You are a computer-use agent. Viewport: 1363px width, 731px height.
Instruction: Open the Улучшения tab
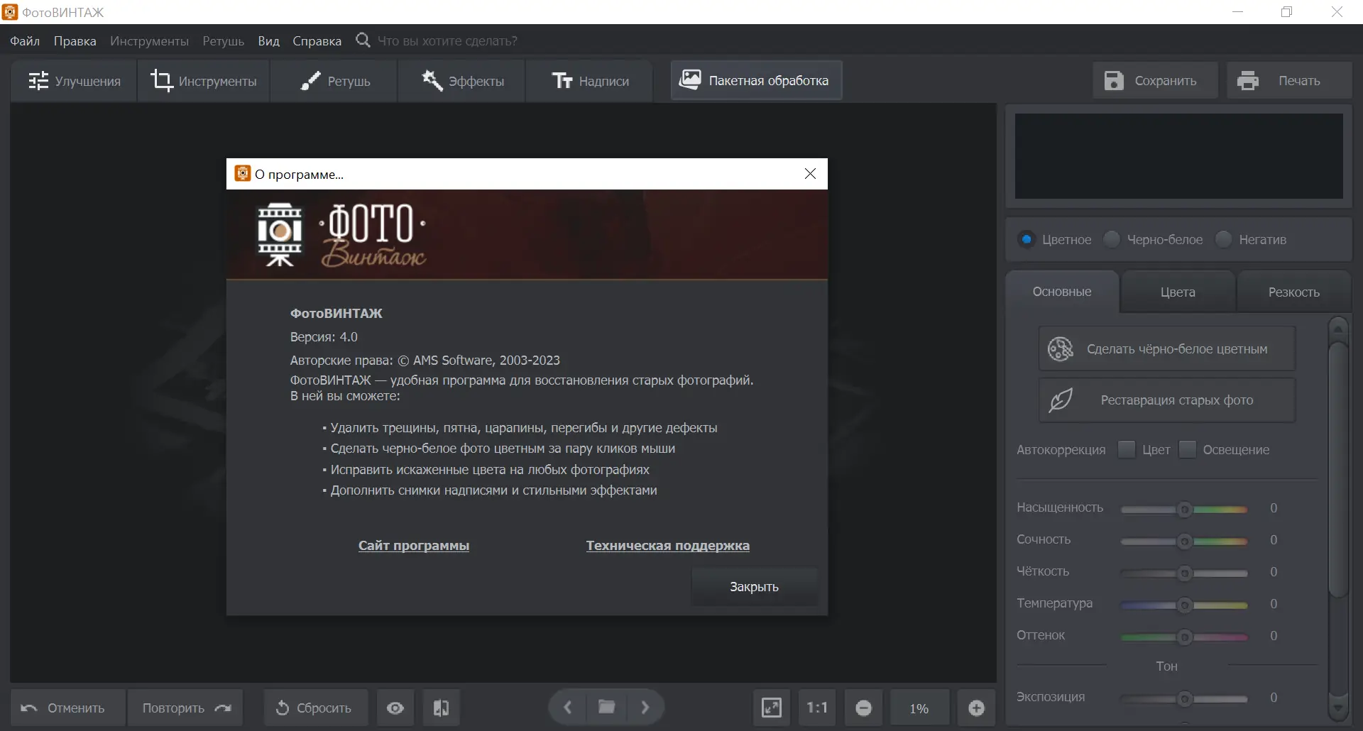(x=74, y=81)
